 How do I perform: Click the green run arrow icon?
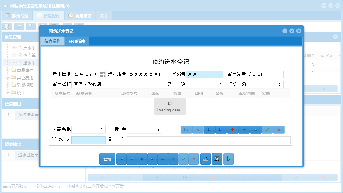click(x=228, y=159)
